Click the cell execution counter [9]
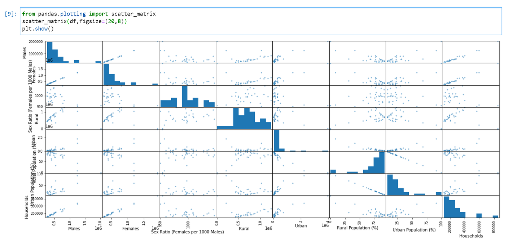Viewport: 505px width, 242px height. coord(9,14)
